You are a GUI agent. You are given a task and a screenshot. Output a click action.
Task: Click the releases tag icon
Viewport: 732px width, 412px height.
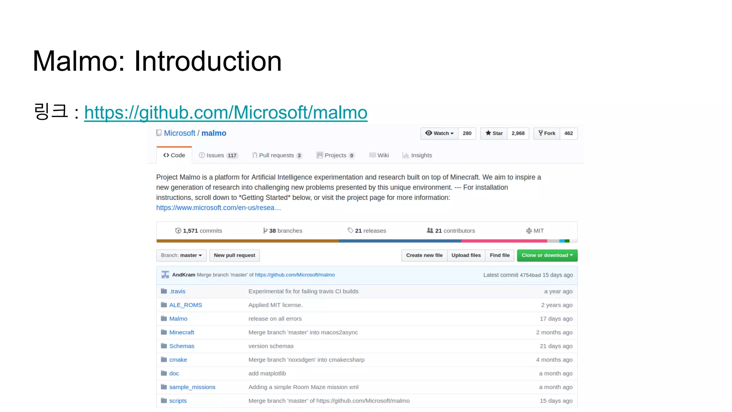point(350,230)
